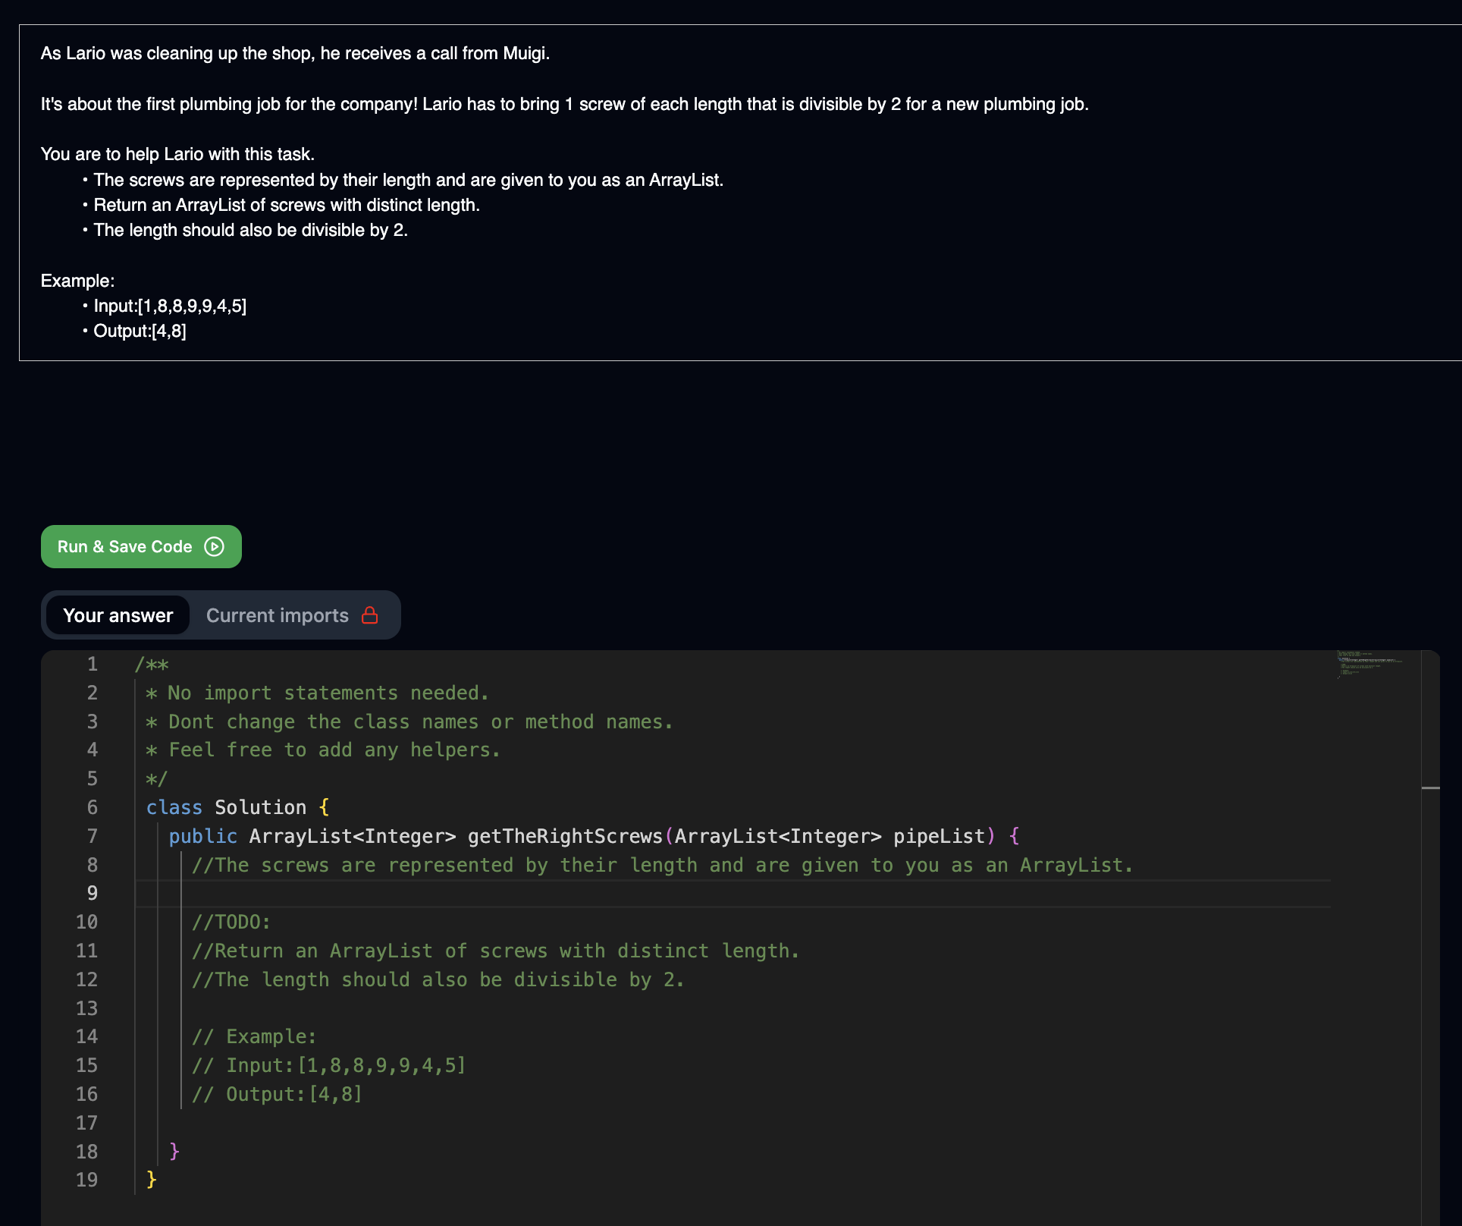Click the play icon in Run button
Image resolution: width=1462 pixels, height=1226 pixels.
click(x=215, y=546)
